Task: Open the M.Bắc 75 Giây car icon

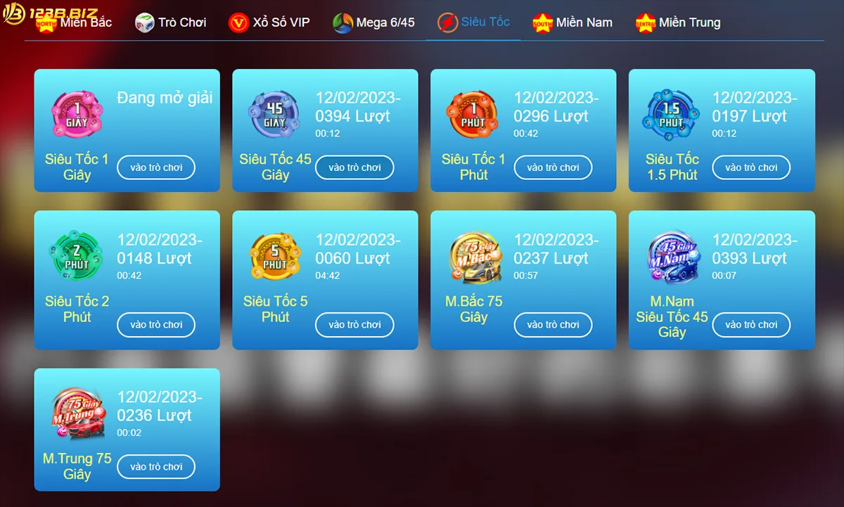Action: coord(473,257)
